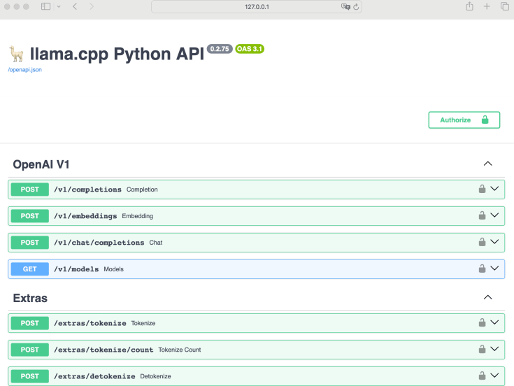The width and height of the screenshot is (514, 386).
Task: Click the OpenAI V1 section heading
Action: tap(41, 164)
